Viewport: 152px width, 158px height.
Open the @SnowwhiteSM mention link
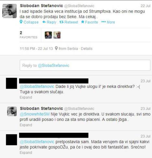(x=35, y=114)
